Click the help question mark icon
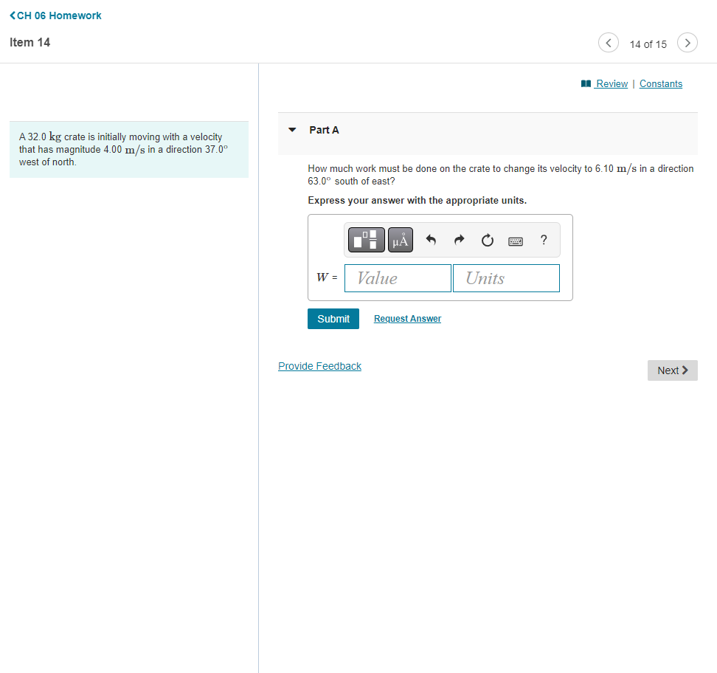 click(x=543, y=240)
